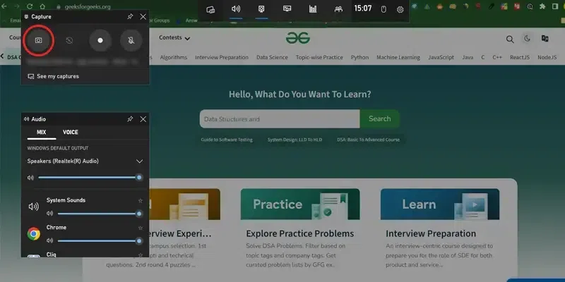
Task: Click the record last 30 seconds icon
Action: (x=69, y=40)
